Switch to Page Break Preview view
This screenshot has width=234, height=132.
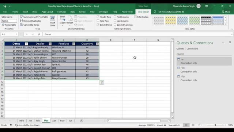coord(200,125)
